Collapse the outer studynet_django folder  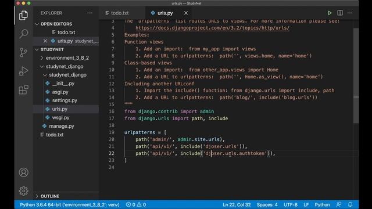pyautogui.click(x=42, y=67)
